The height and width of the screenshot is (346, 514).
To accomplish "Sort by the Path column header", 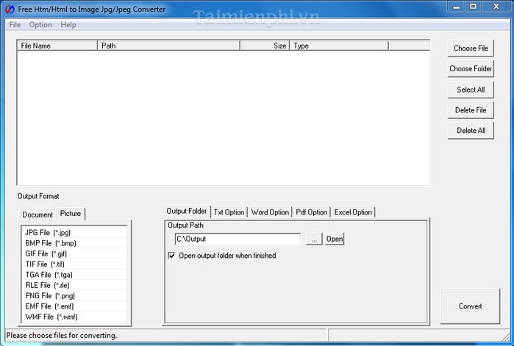I will point(168,46).
